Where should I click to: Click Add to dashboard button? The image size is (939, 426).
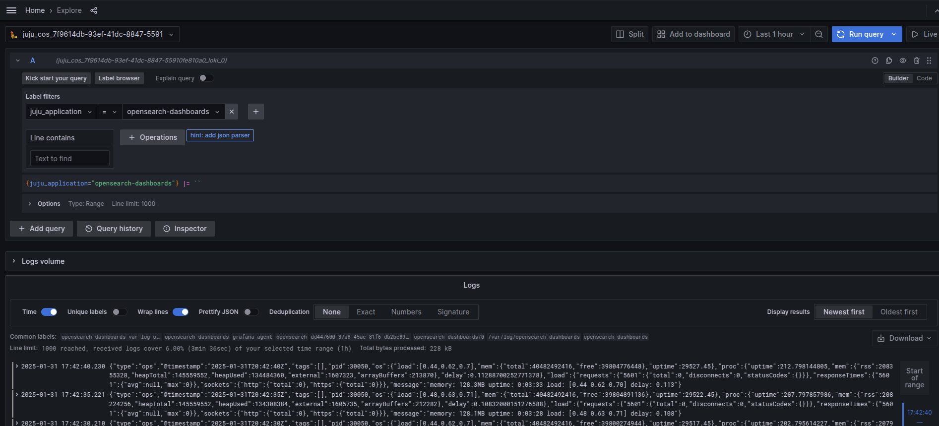click(693, 34)
